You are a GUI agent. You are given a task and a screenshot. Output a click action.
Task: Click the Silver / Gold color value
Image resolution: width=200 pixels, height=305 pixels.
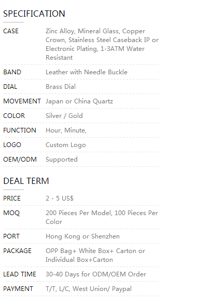click(x=64, y=116)
